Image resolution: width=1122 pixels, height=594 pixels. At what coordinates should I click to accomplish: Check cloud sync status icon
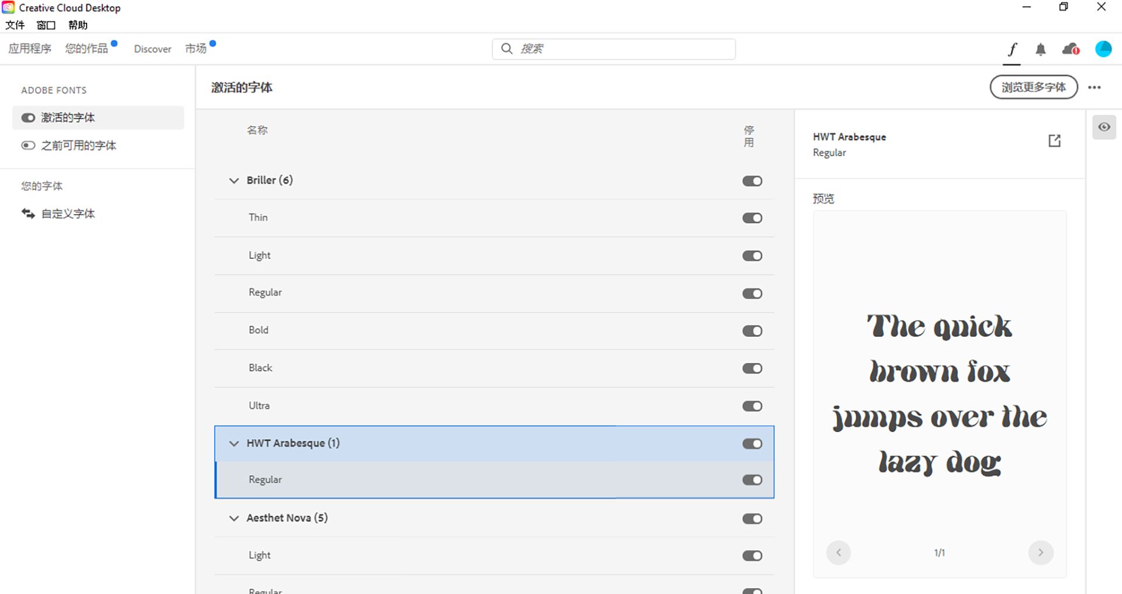(x=1071, y=49)
